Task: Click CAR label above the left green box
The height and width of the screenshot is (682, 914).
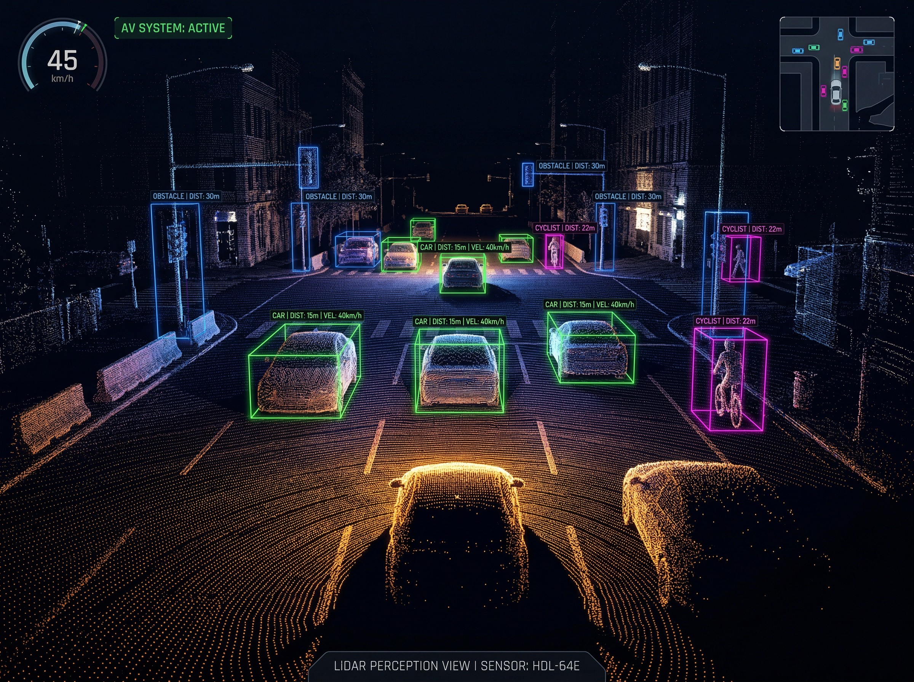Action: 317,316
